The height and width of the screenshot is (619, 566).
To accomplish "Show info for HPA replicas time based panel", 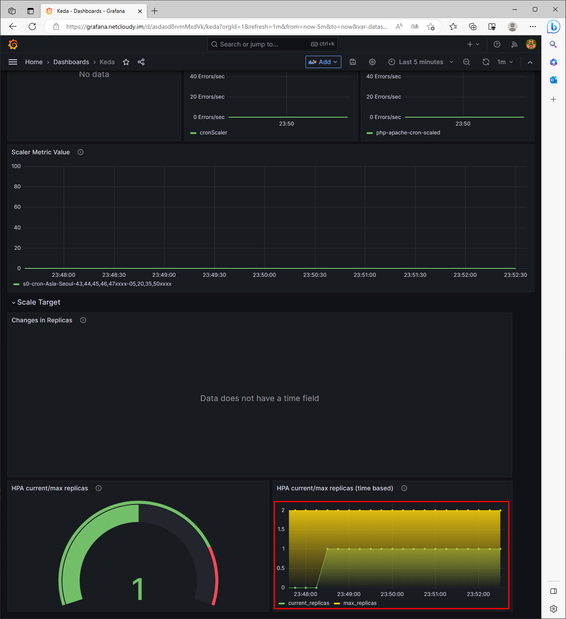I will [404, 488].
